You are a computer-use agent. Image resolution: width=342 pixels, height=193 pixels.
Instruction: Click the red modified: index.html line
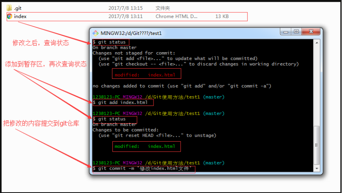click(145, 75)
